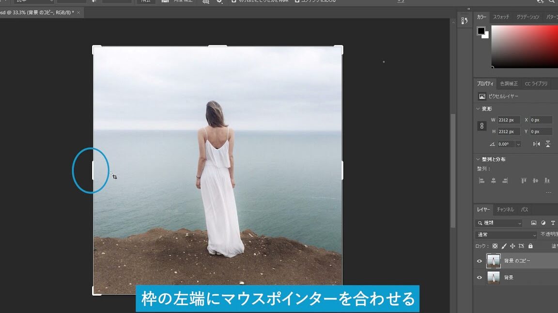
Task: Pick a color in the color field
Action: point(525,46)
